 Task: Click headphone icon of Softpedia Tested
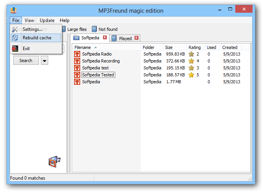(x=77, y=75)
